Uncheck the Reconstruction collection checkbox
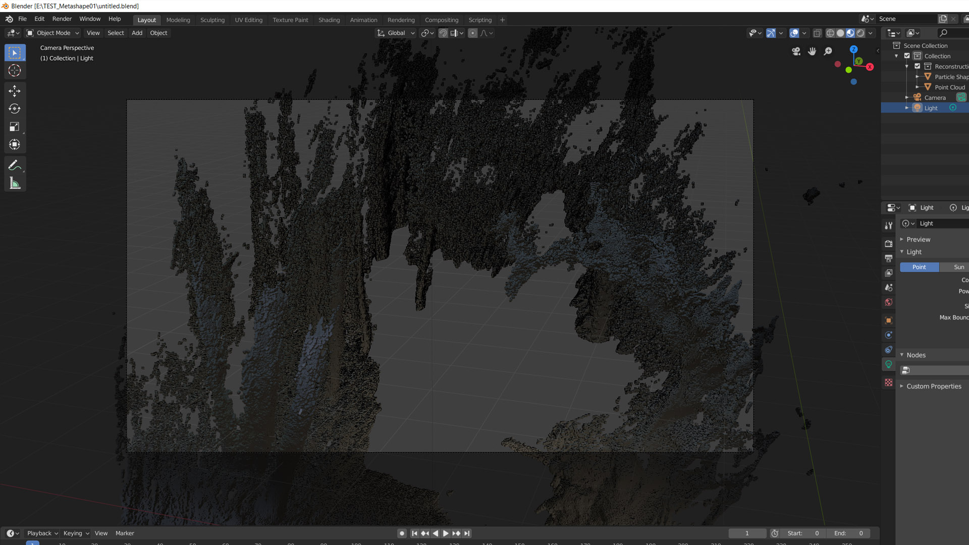This screenshot has height=545, width=969. click(x=917, y=66)
